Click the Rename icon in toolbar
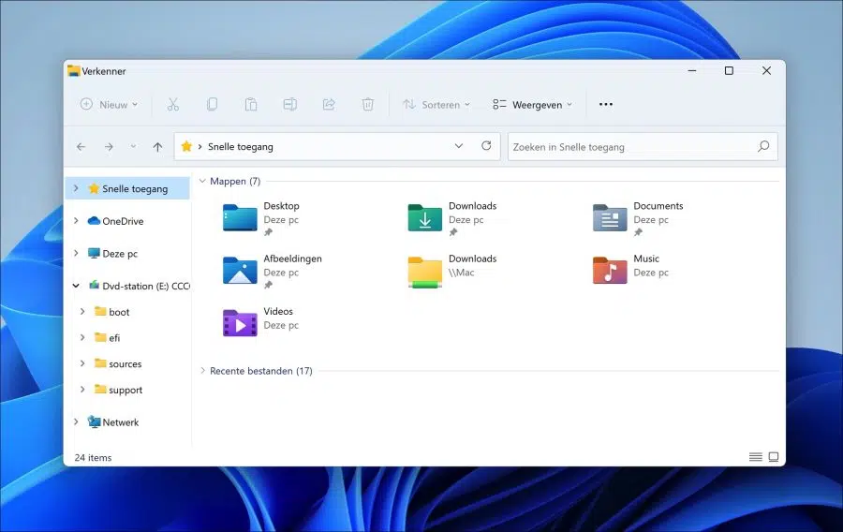Viewport: 843px width, 532px height. [x=289, y=104]
